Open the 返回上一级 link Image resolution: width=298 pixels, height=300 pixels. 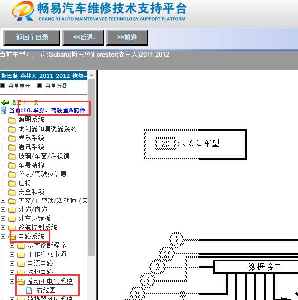coord(24,103)
